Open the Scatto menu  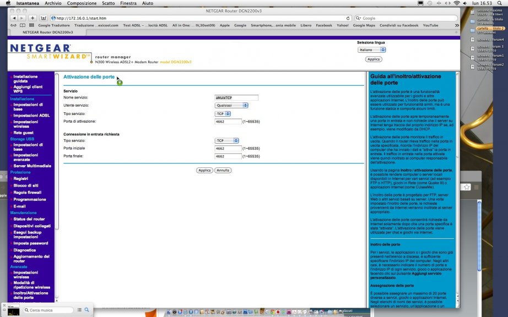(x=108, y=3)
